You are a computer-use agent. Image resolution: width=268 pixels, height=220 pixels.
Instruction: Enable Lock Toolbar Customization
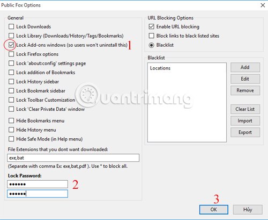point(11,100)
